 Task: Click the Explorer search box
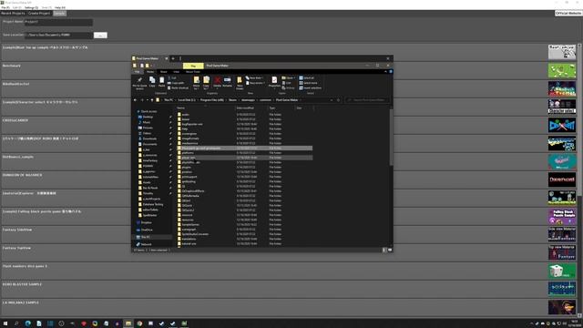tap(367, 100)
